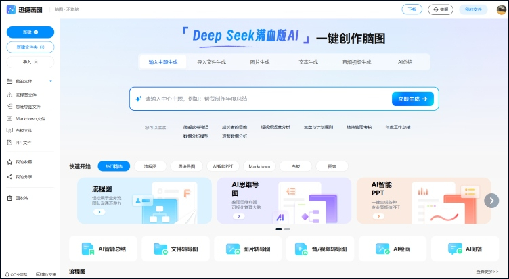
Task: Click the second carousel page indicator dot
Action: click(x=287, y=229)
